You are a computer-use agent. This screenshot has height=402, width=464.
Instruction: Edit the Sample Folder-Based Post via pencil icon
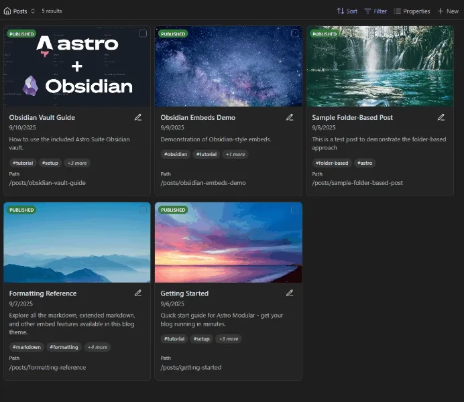pyautogui.click(x=441, y=117)
